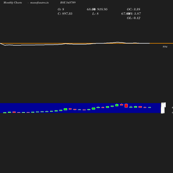Click the white price label cluster beside candles
173x173 pixels.
point(163,108)
